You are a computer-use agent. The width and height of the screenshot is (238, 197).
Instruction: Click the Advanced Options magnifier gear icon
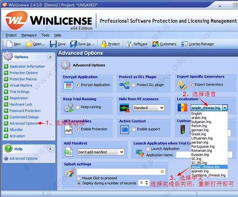pos(66,65)
